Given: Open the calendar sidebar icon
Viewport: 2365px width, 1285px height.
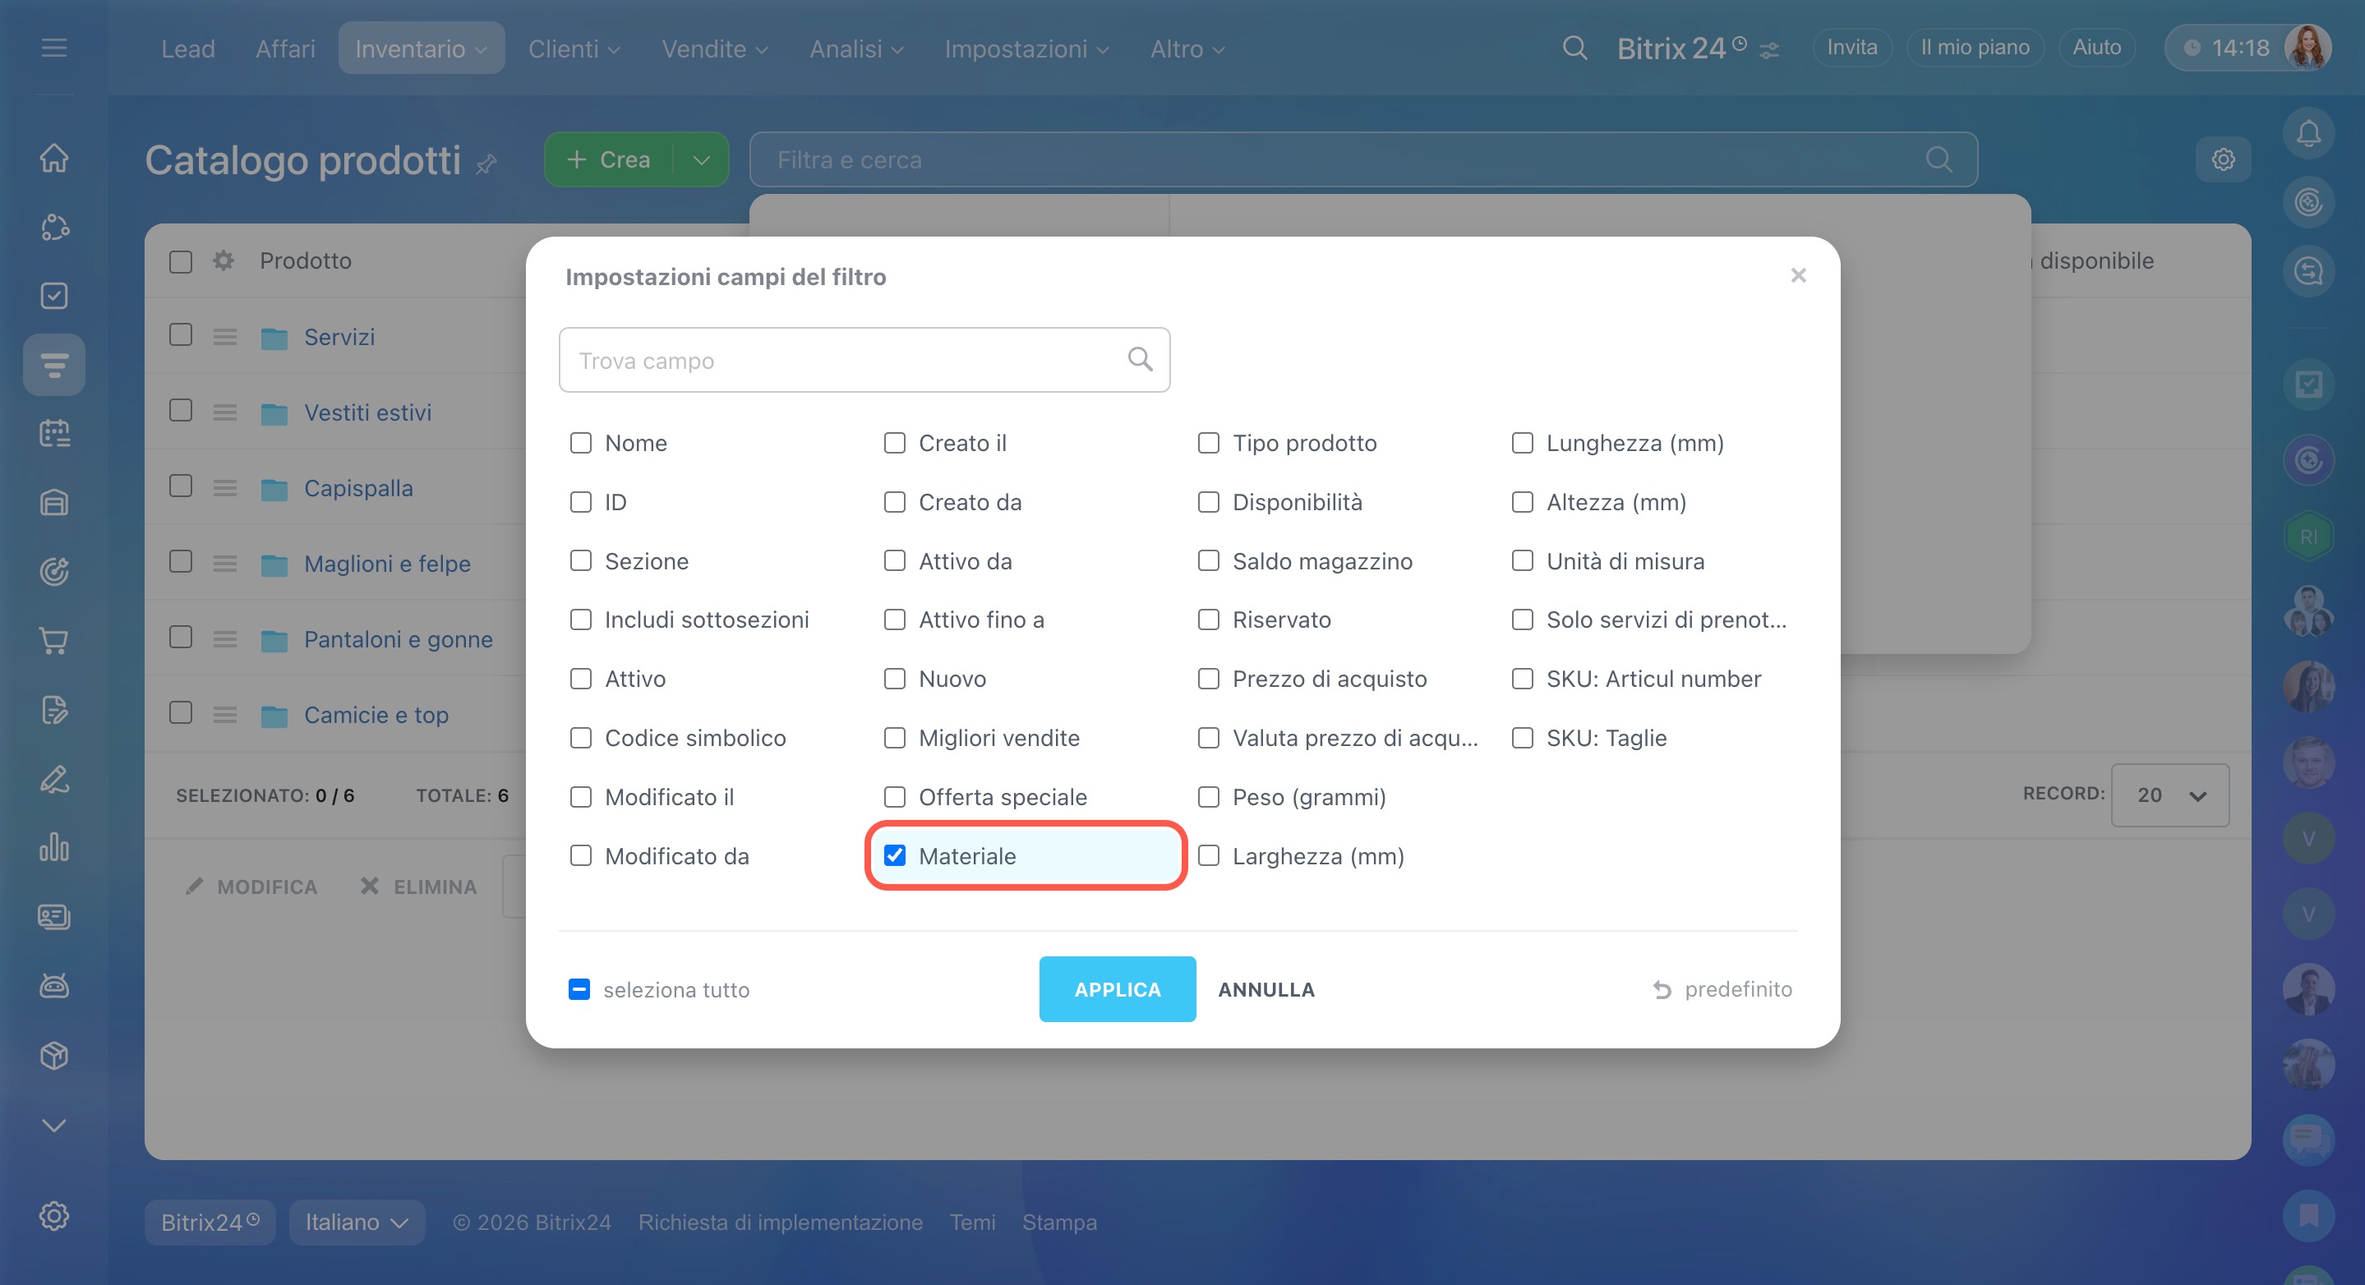Looking at the screenshot, I should [x=54, y=433].
